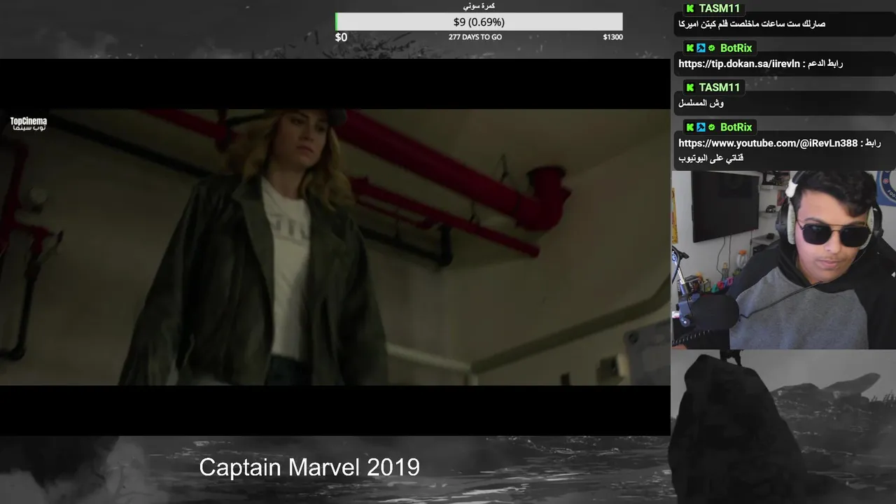
Task: Click the $0 goal start amount
Action: [341, 37]
